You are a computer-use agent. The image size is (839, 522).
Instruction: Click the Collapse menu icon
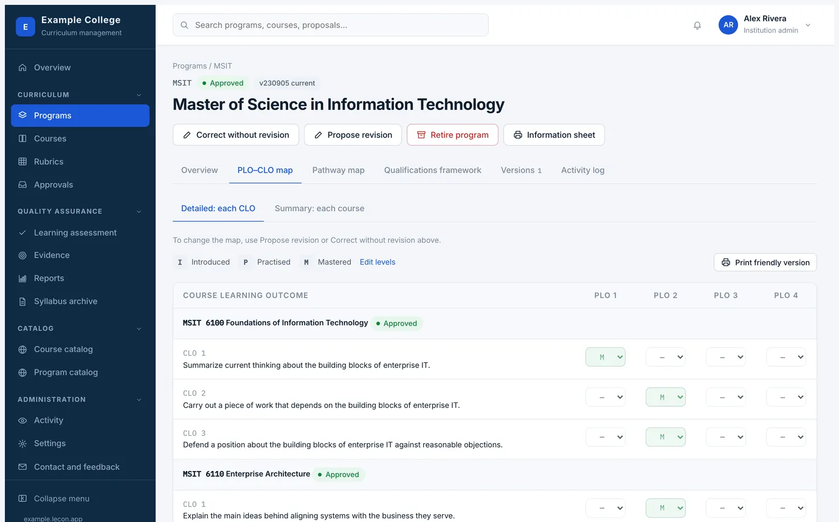click(22, 499)
